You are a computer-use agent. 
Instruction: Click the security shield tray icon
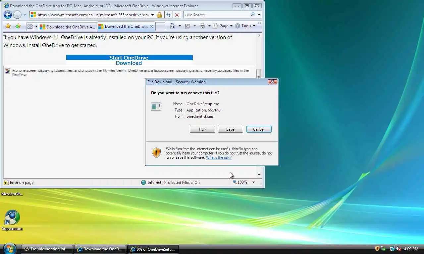(377, 249)
